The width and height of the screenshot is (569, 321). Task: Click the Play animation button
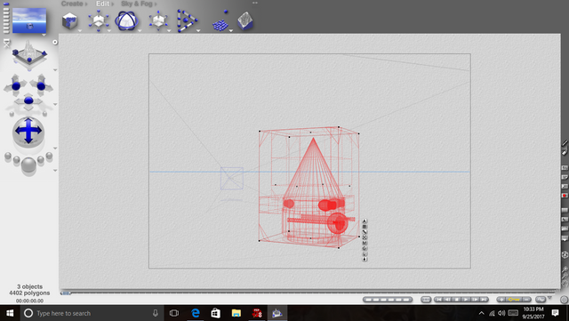click(x=466, y=300)
